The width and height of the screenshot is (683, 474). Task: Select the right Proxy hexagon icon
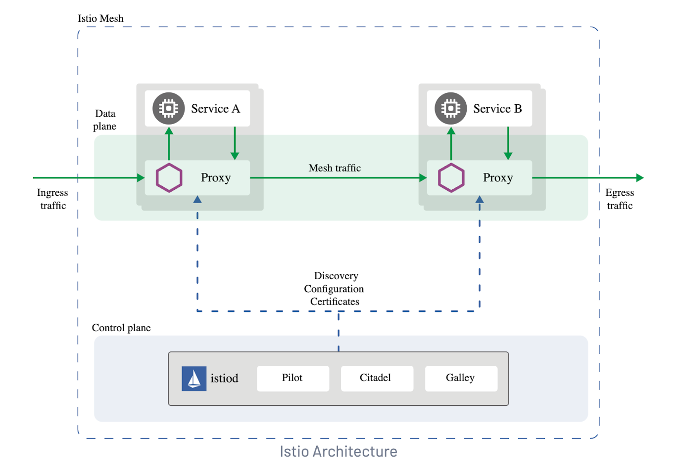(450, 177)
